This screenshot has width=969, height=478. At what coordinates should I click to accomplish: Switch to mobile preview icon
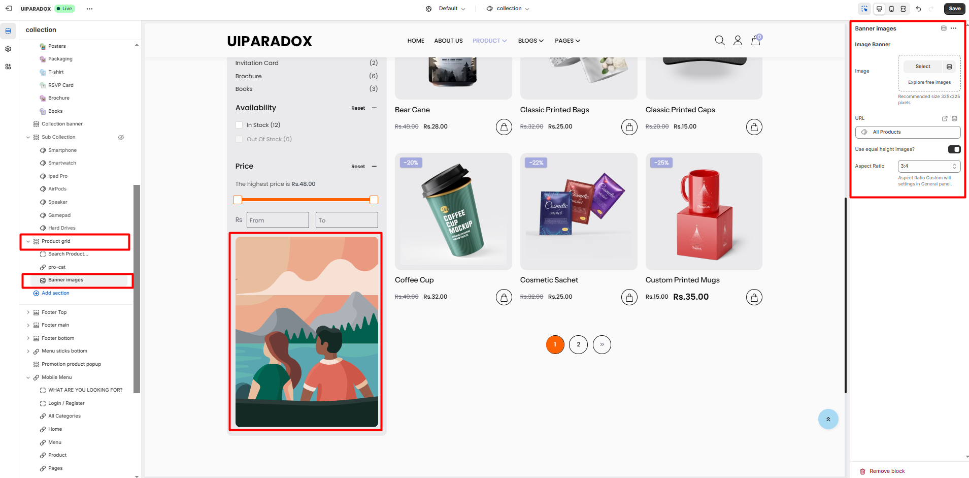891,9
